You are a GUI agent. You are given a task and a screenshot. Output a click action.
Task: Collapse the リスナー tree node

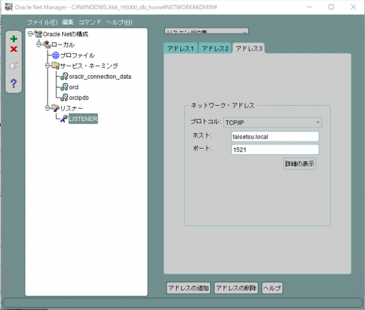(x=47, y=108)
